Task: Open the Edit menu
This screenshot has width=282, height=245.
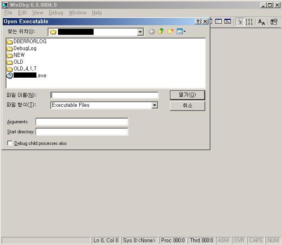Action: 22,12
